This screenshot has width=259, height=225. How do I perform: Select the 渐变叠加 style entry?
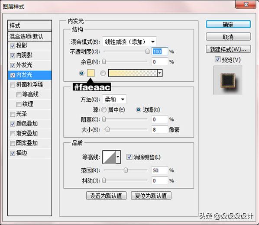[30, 134]
